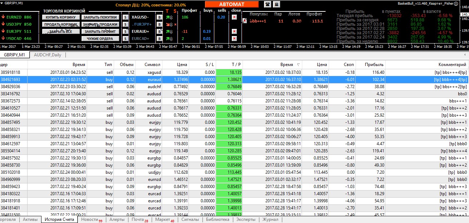Sort by the Прибыль column header

click(371, 65)
